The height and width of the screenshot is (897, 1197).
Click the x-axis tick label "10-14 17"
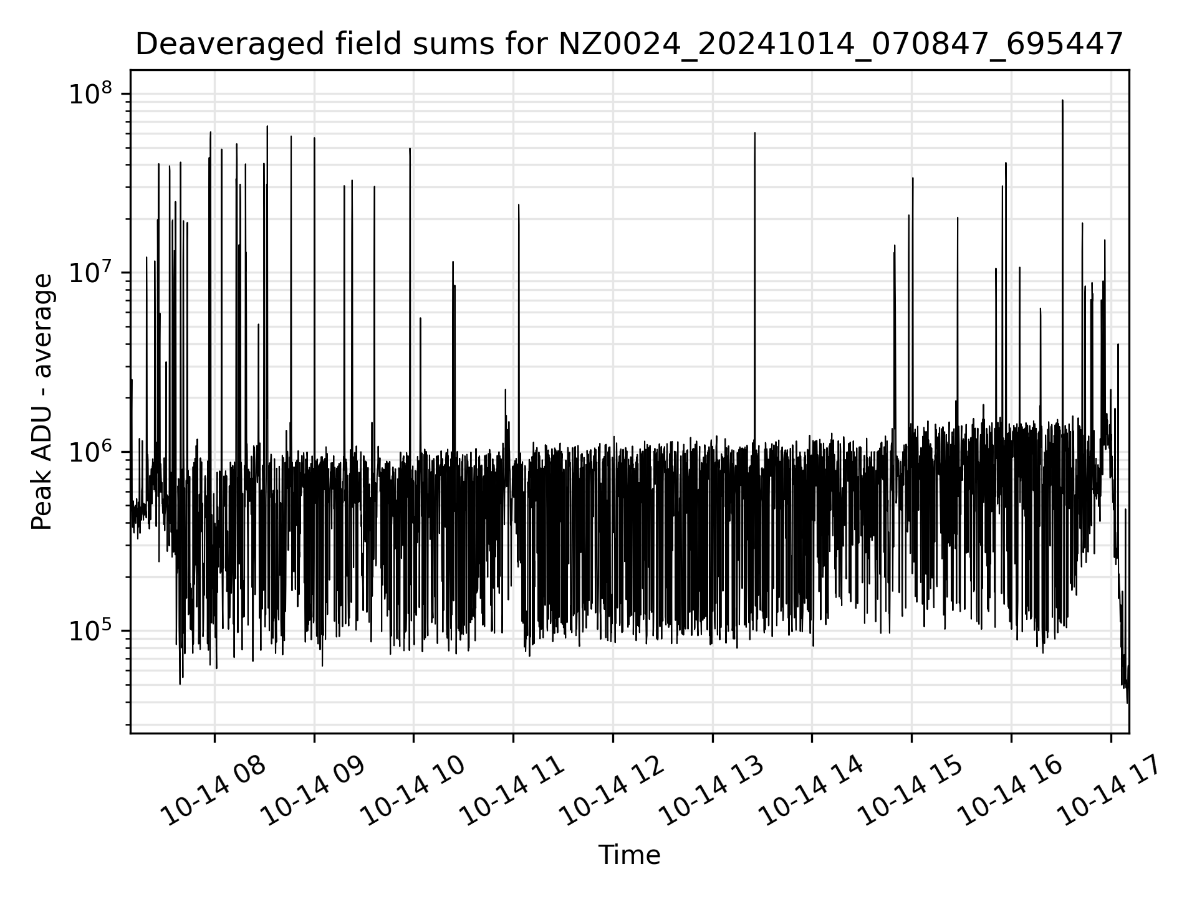click(x=1110, y=790)
